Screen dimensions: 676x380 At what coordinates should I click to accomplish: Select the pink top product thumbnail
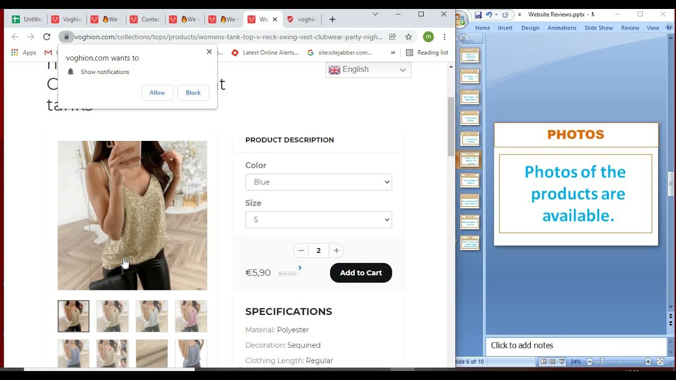tap(191, 316)
